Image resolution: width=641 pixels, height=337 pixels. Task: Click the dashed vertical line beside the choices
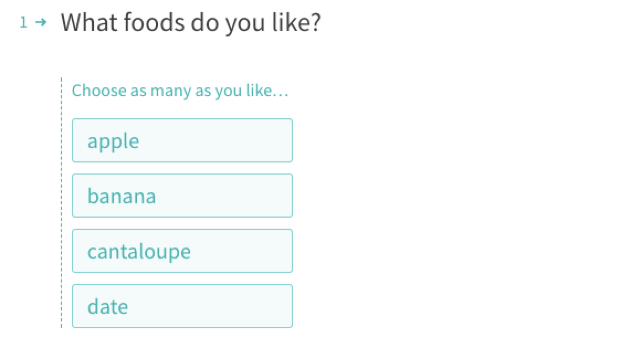(61, 203)
